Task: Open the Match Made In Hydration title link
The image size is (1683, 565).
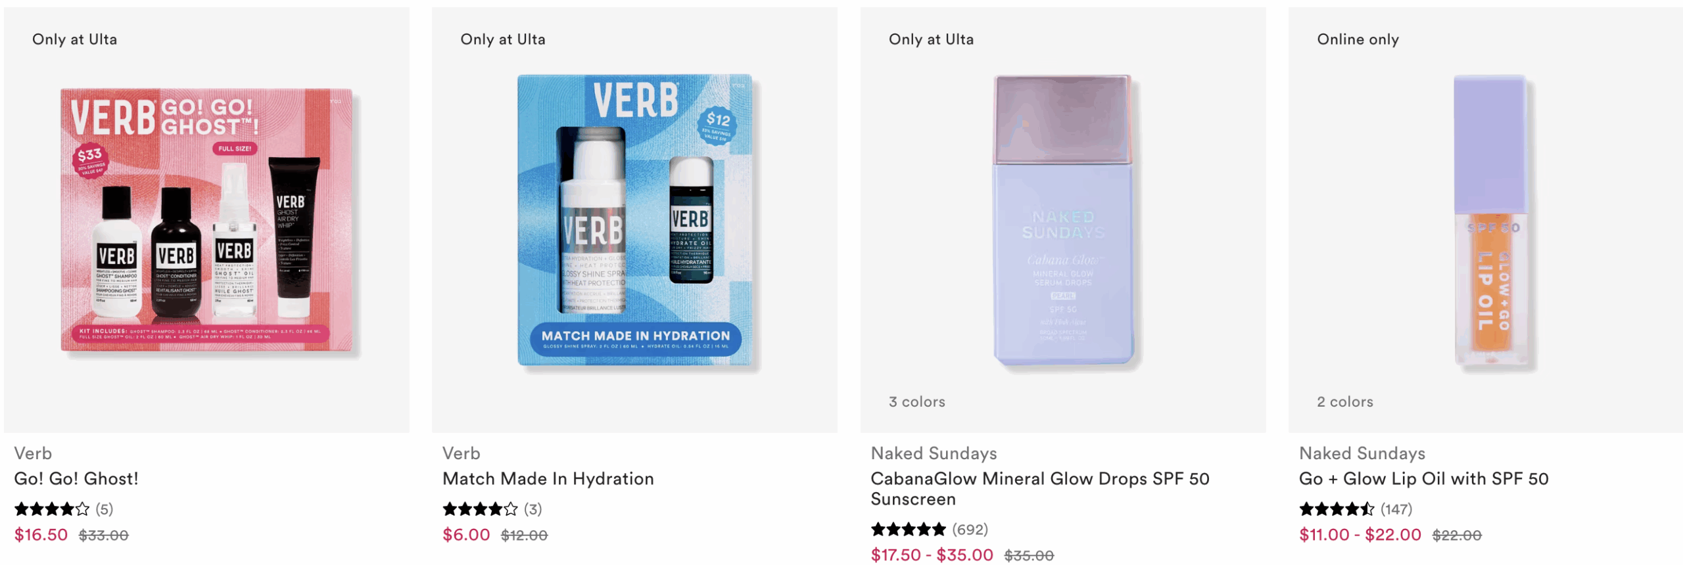Action: [548, 479]
